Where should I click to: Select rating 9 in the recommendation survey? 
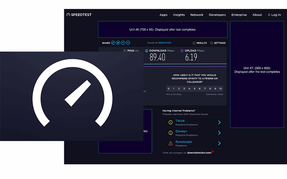pyautogui.click(x=215, y=88)
